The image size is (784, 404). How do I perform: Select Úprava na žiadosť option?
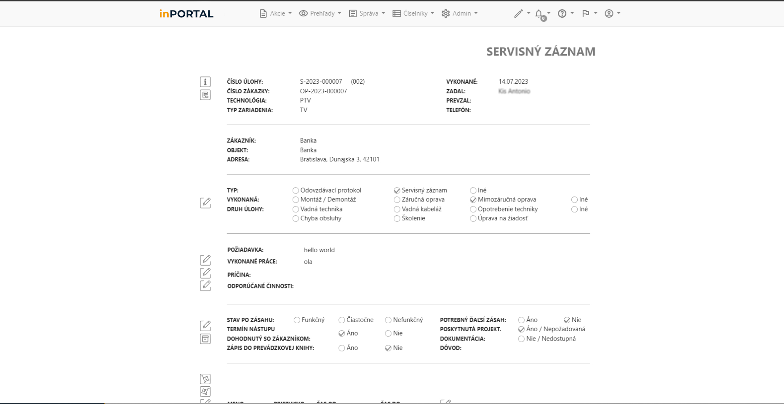473,219
